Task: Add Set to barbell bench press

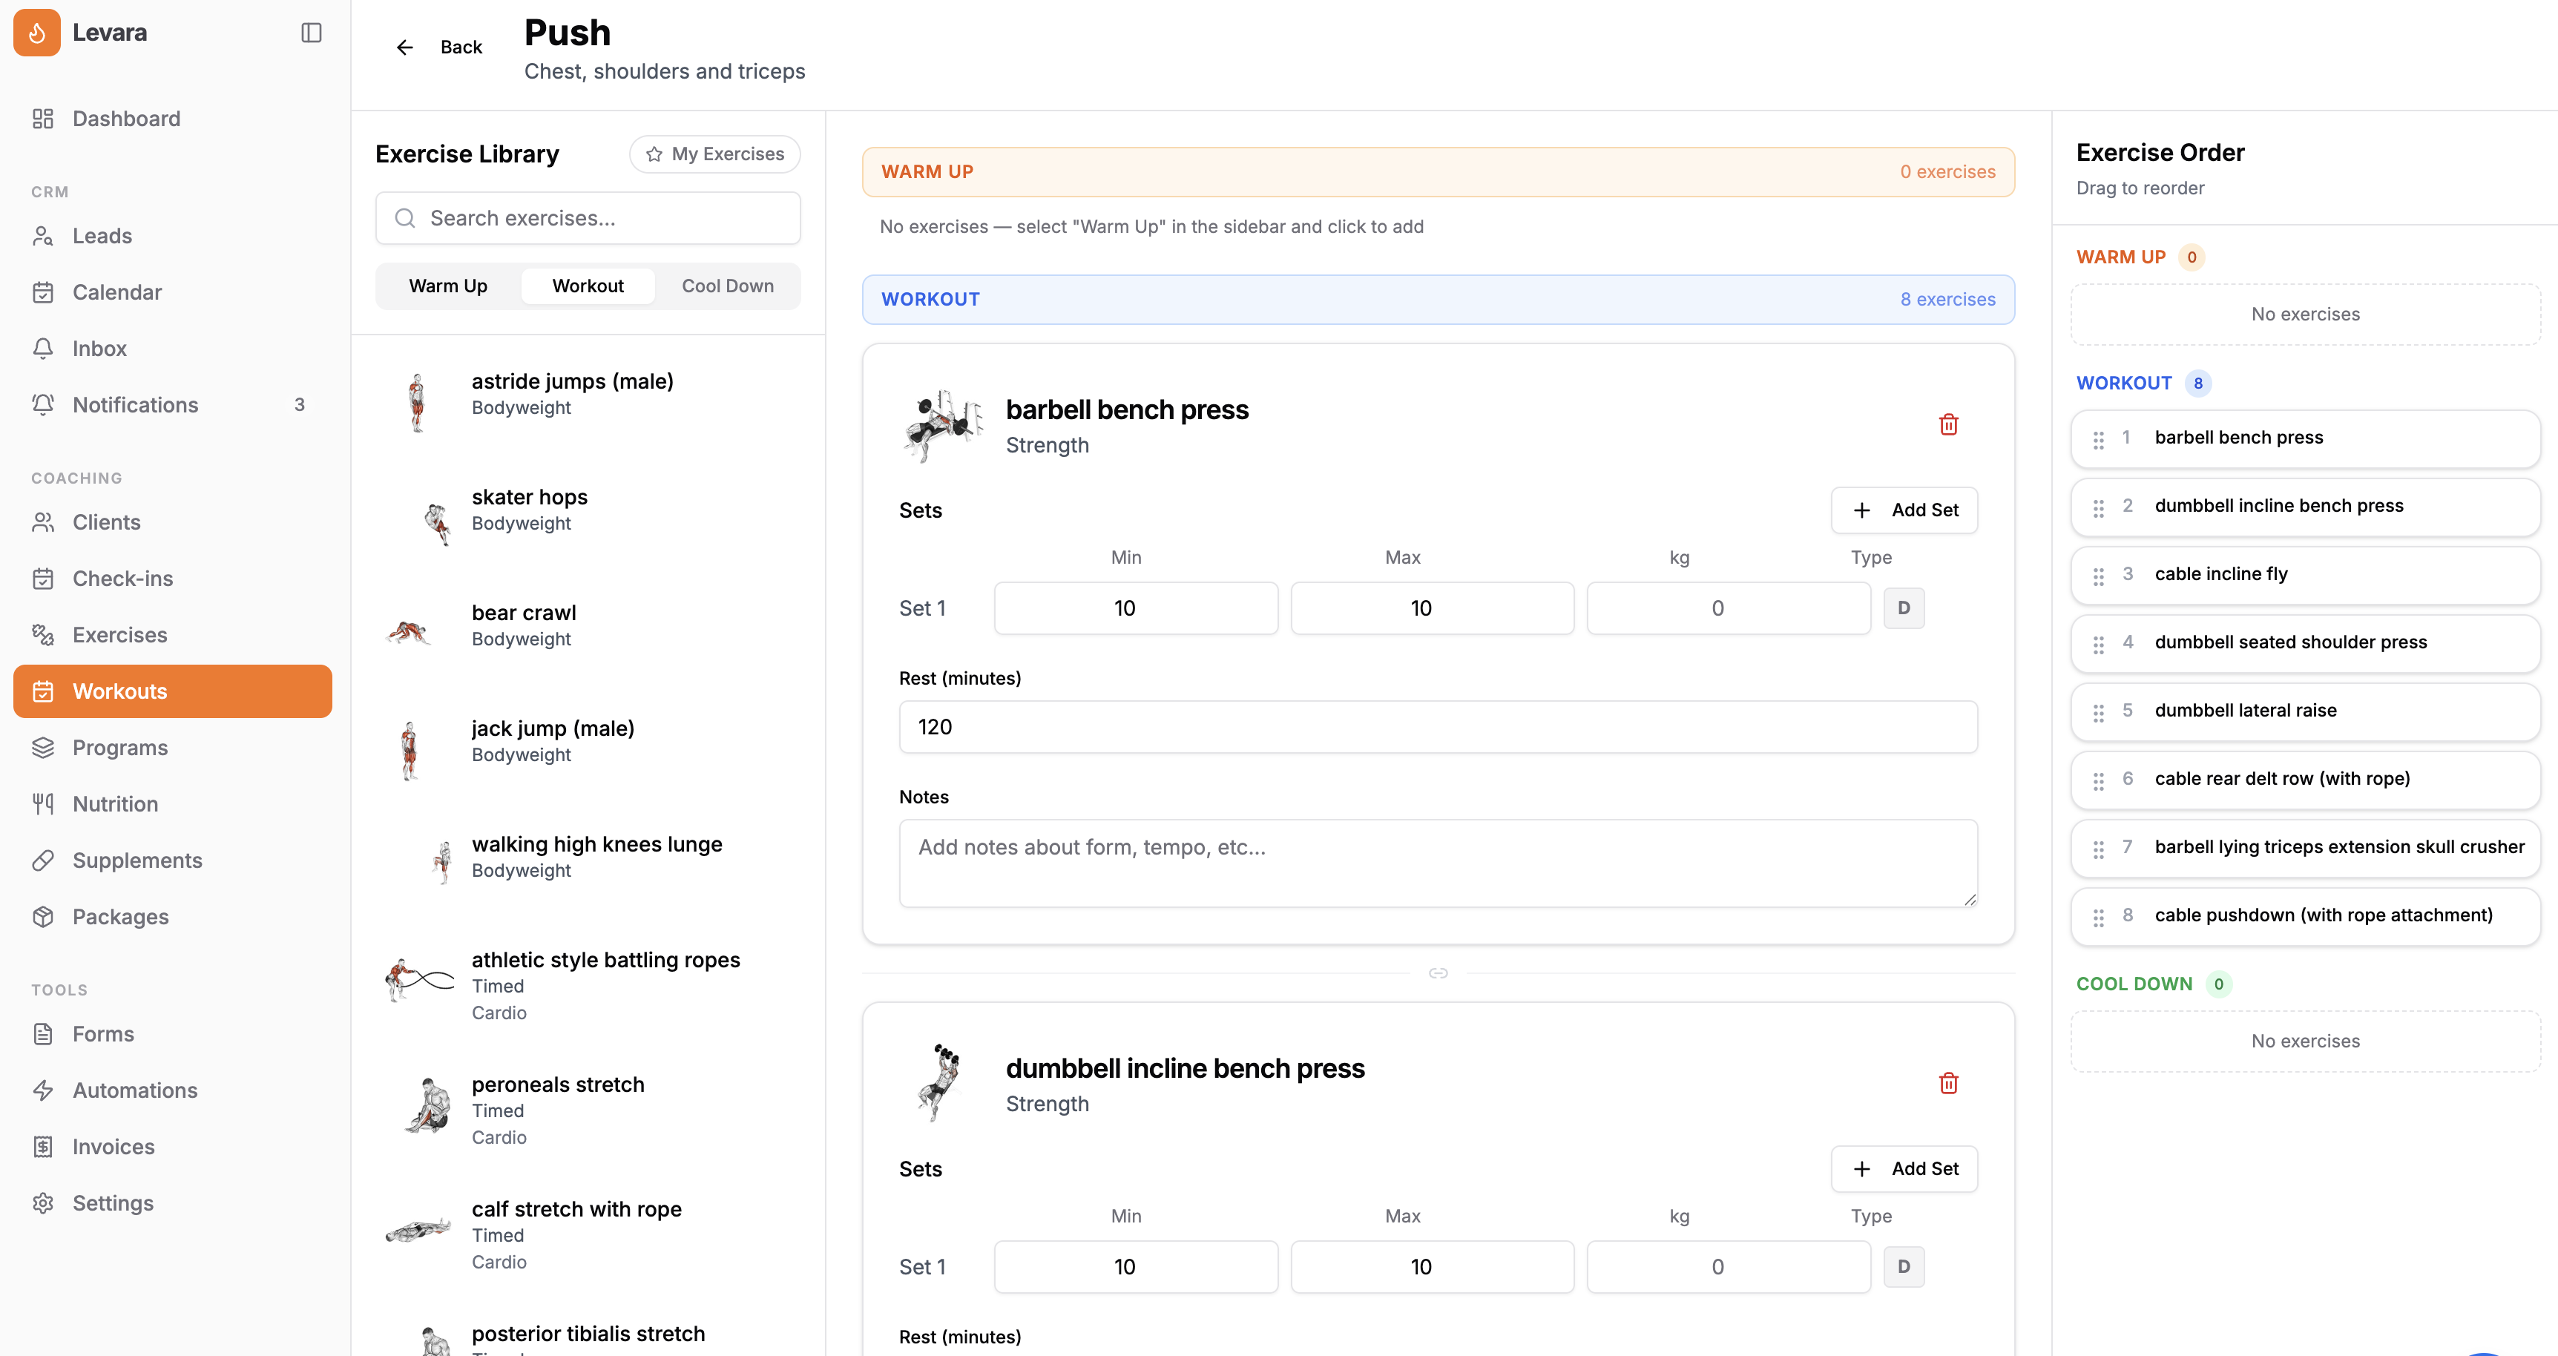Action: click(x=1904, y=510)
